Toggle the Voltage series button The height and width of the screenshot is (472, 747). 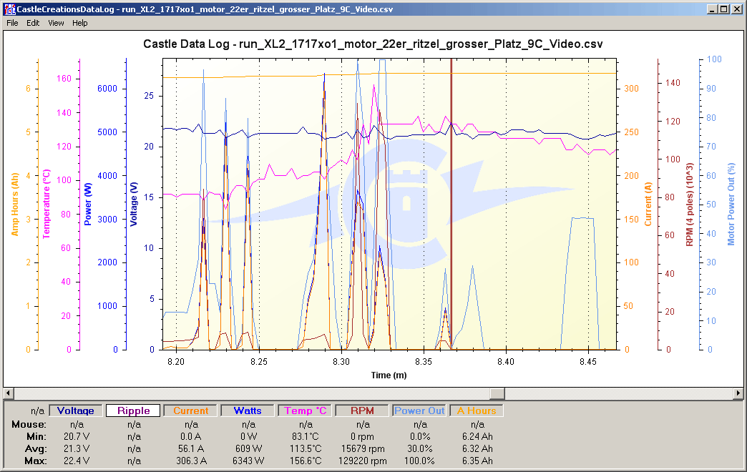tap(76, 410)
